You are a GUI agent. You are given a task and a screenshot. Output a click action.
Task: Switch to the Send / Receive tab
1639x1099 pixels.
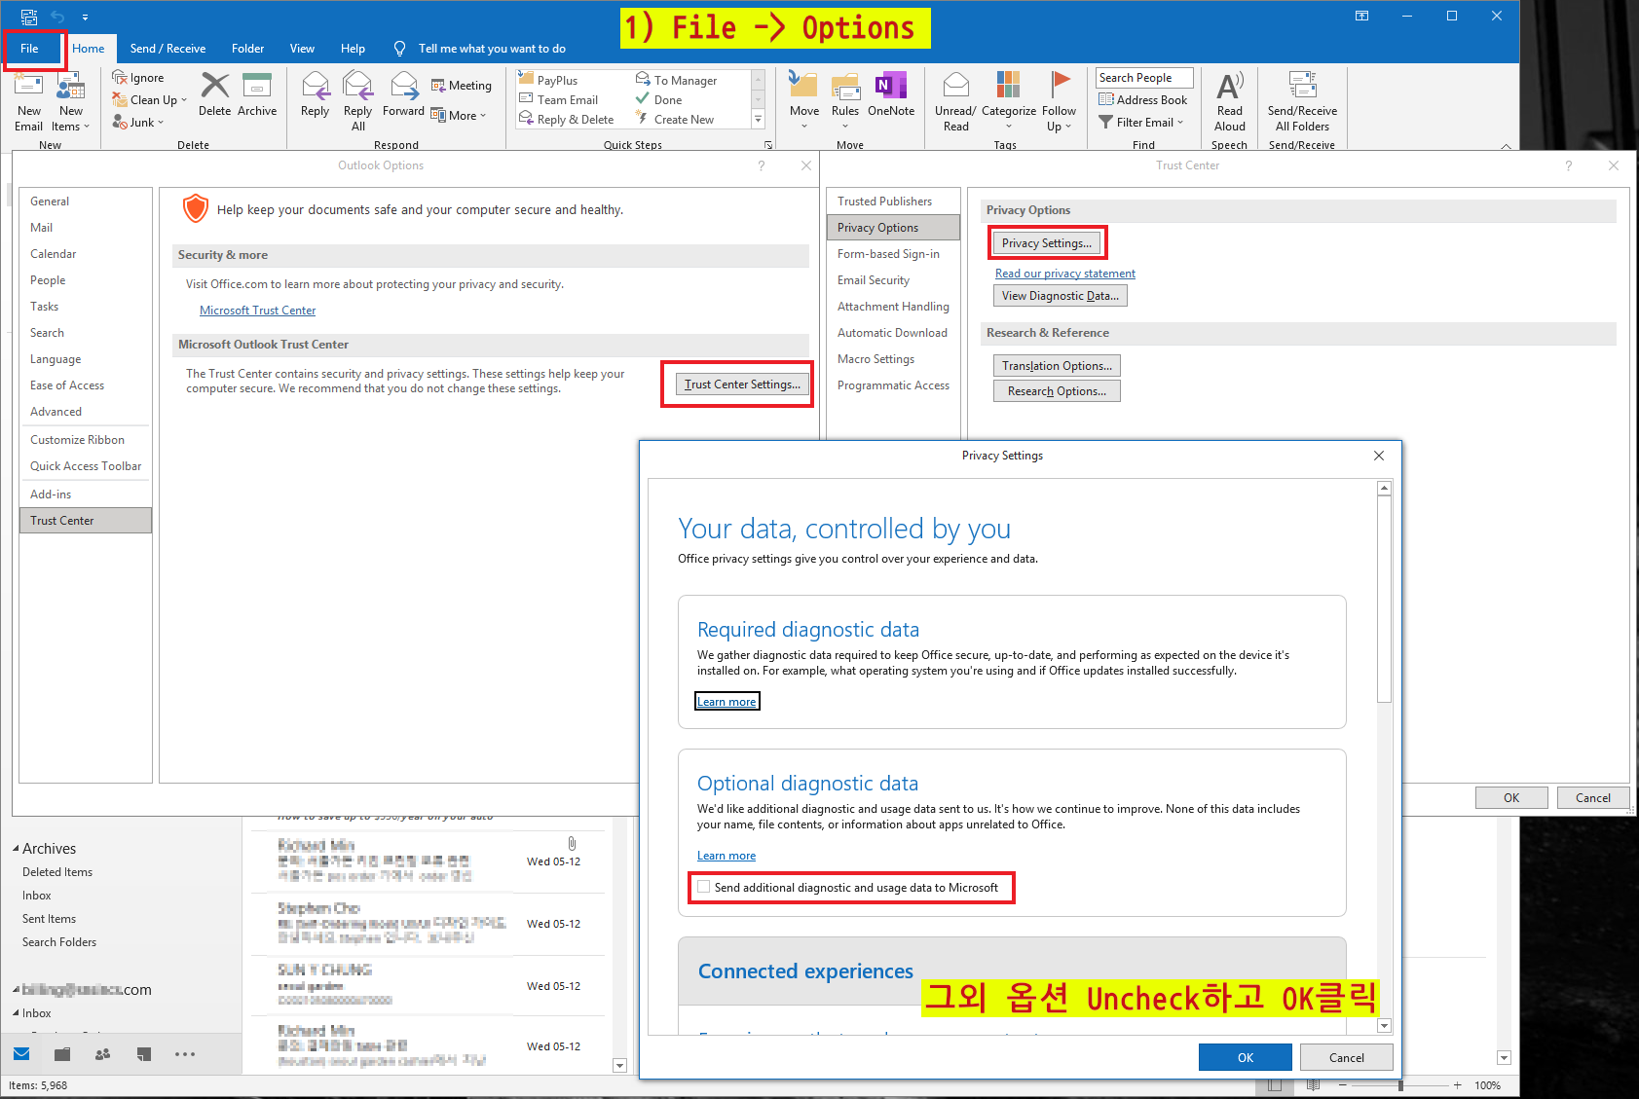(168, 49)
